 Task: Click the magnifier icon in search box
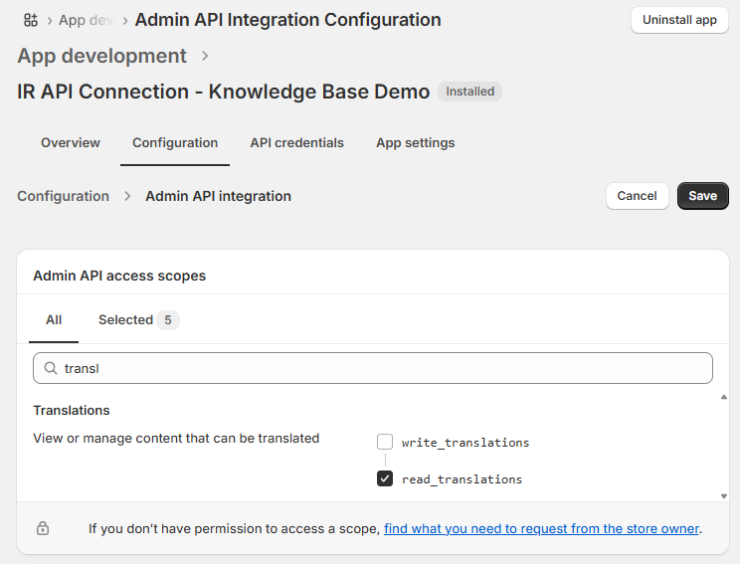click(50, 368)
